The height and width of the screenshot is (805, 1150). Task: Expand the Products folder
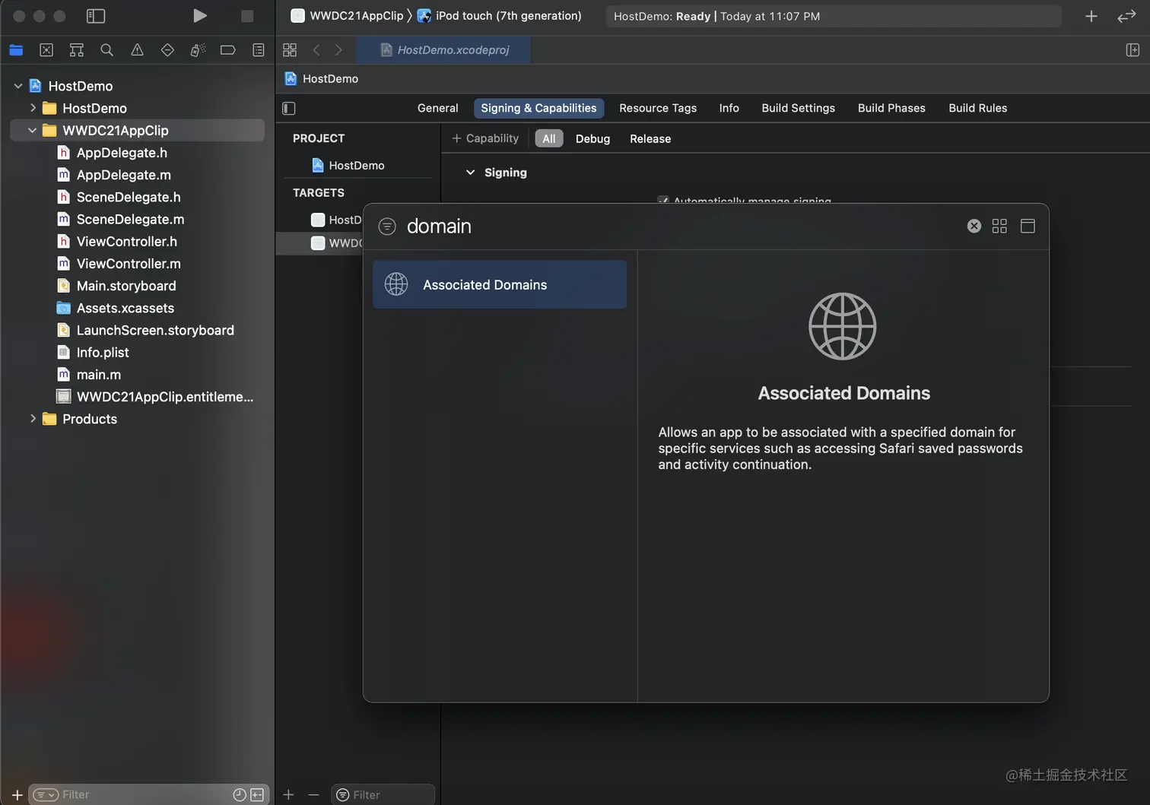[33, 419]
